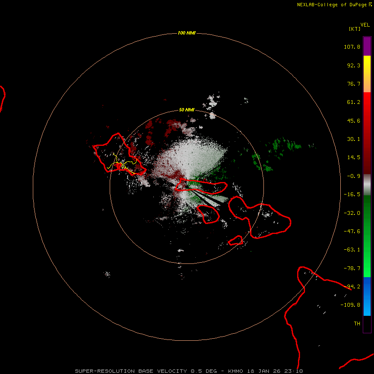Click the -32.0 velocity scale value

coord(352,213)
